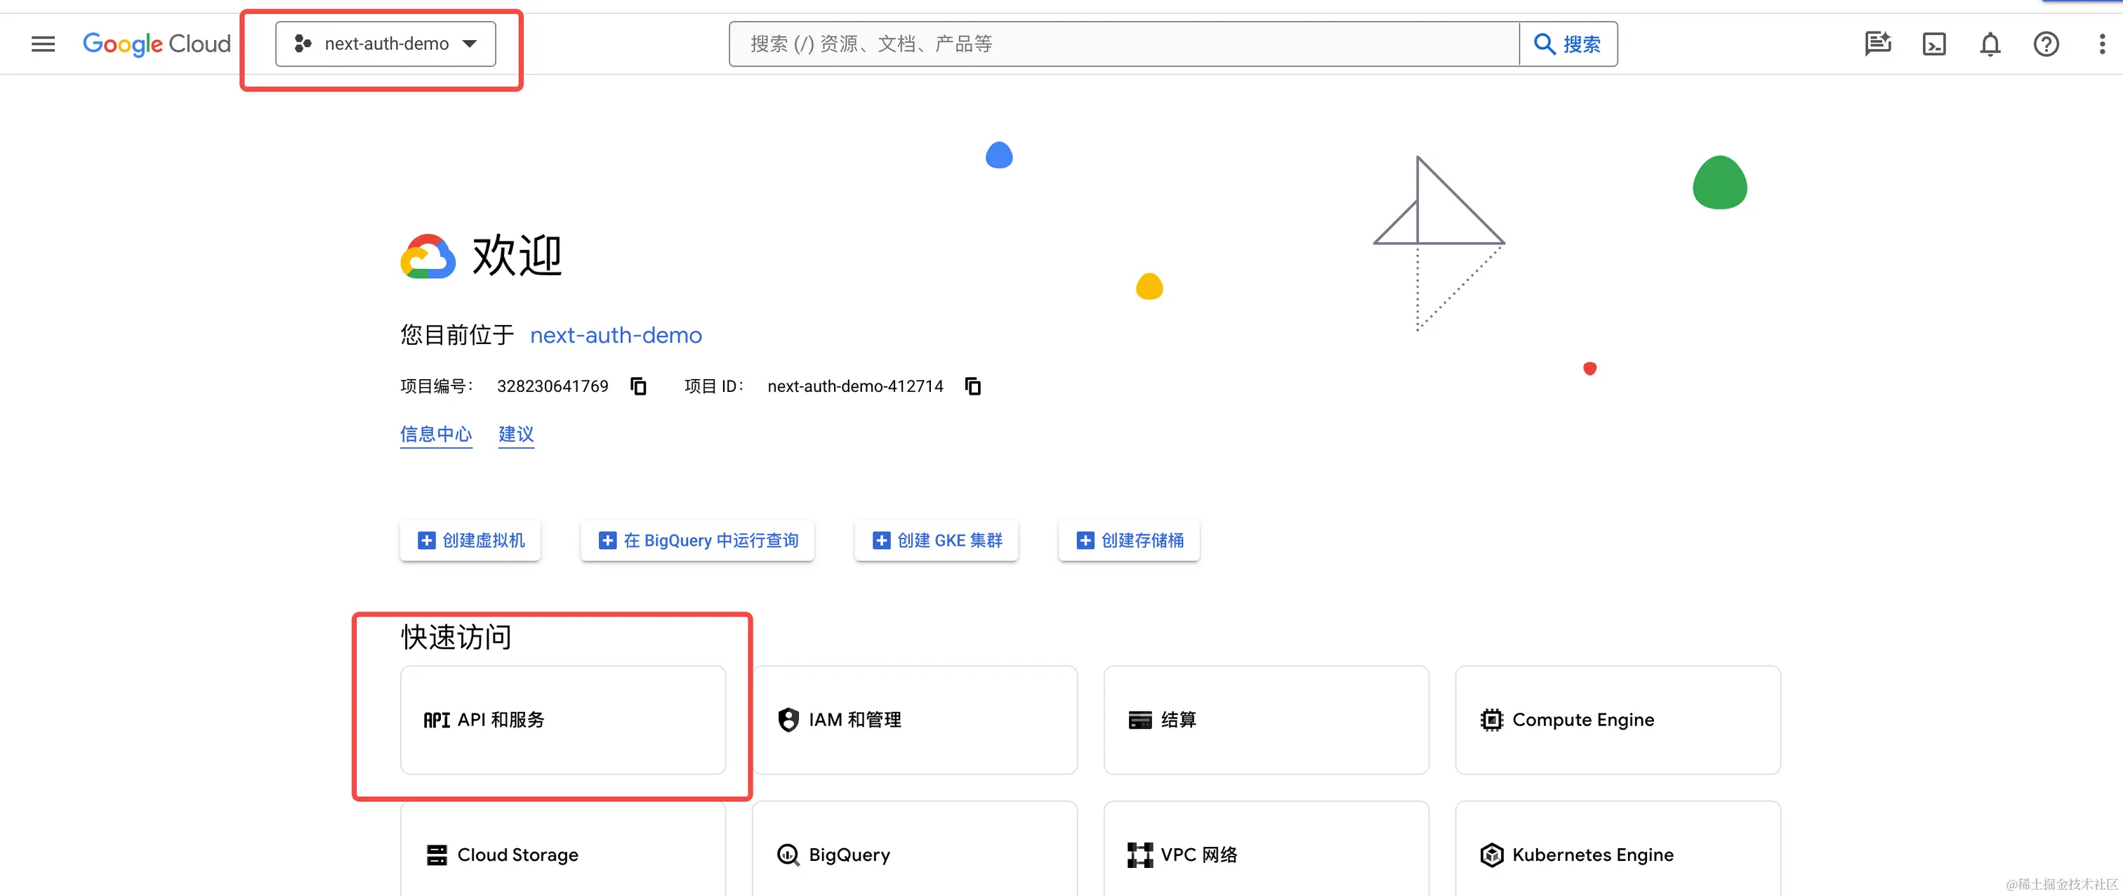Switch to the 建议 tab link
The image size is (2123, 896).
pyautogui.click(x=516, y=433)
